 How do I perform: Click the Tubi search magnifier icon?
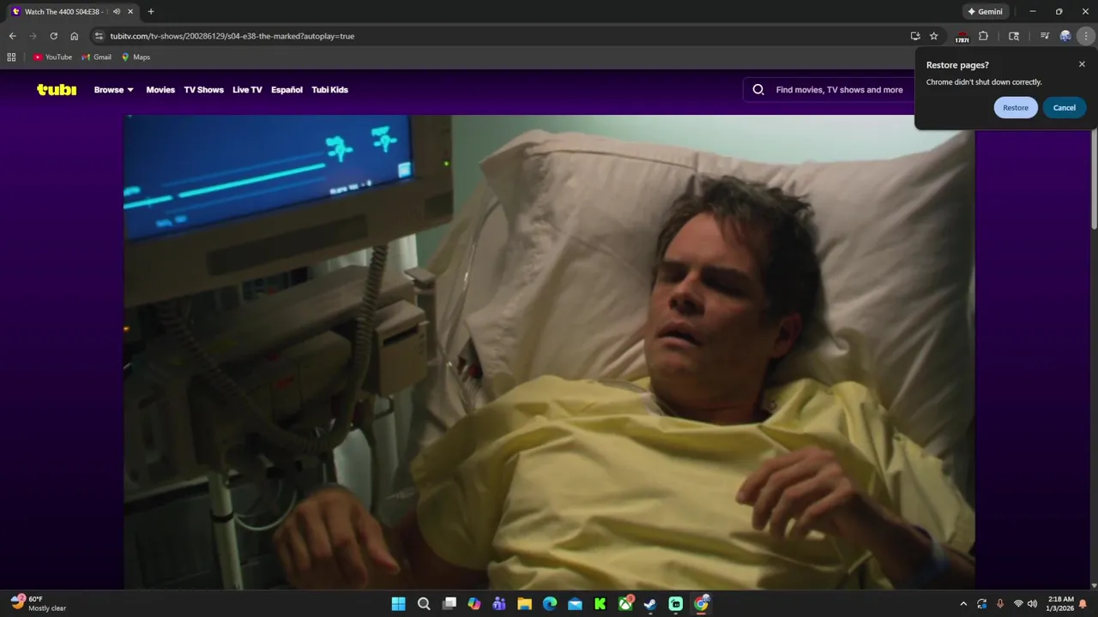(758, 89)
